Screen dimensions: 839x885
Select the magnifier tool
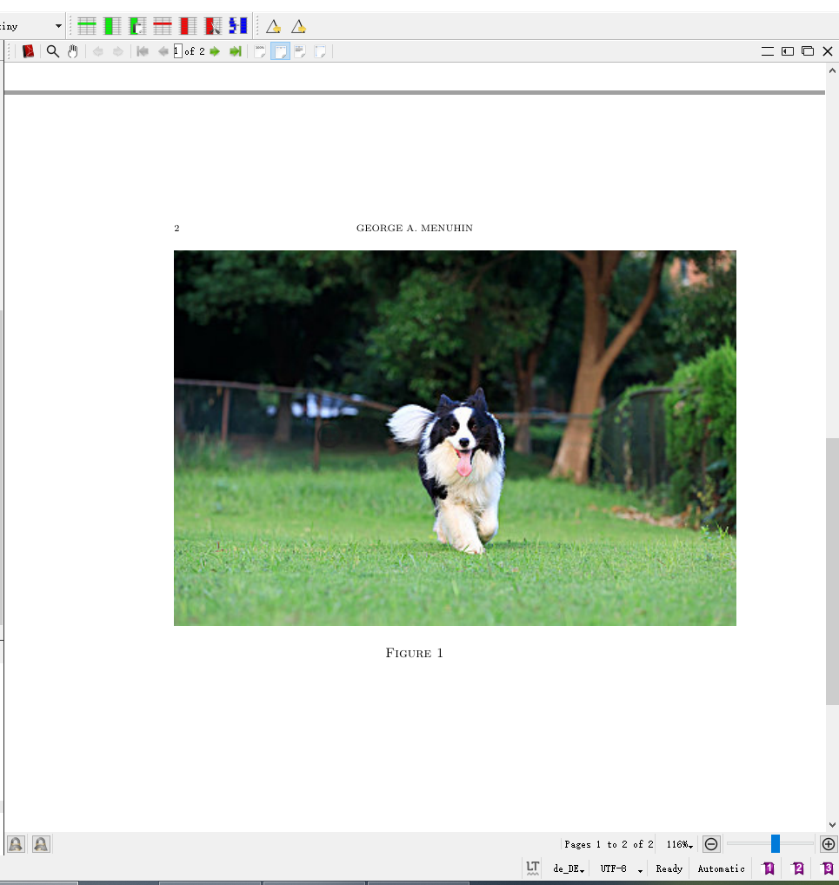pyautogui.click(x=52, y=51)
